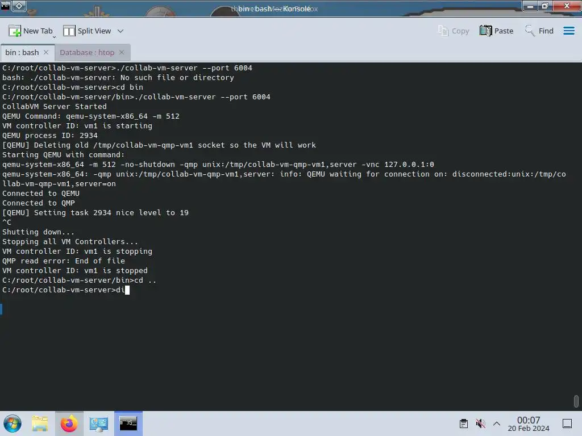Click the Konsole terminal taskbar icon
This screenshot has width=582, height=436.
(128, 424)
